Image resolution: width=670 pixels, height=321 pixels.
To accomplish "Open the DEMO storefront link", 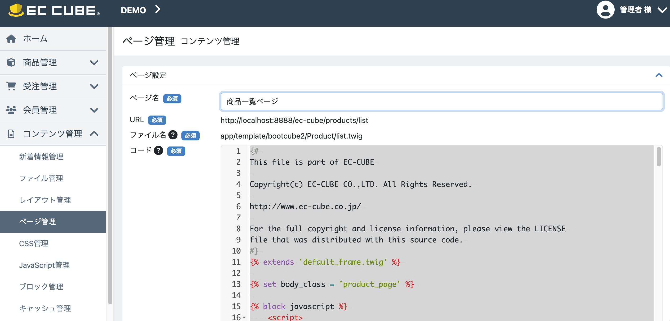I will tap(133, 10).
